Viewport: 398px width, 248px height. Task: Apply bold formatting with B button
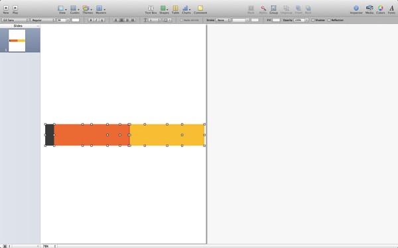[91, 20]
